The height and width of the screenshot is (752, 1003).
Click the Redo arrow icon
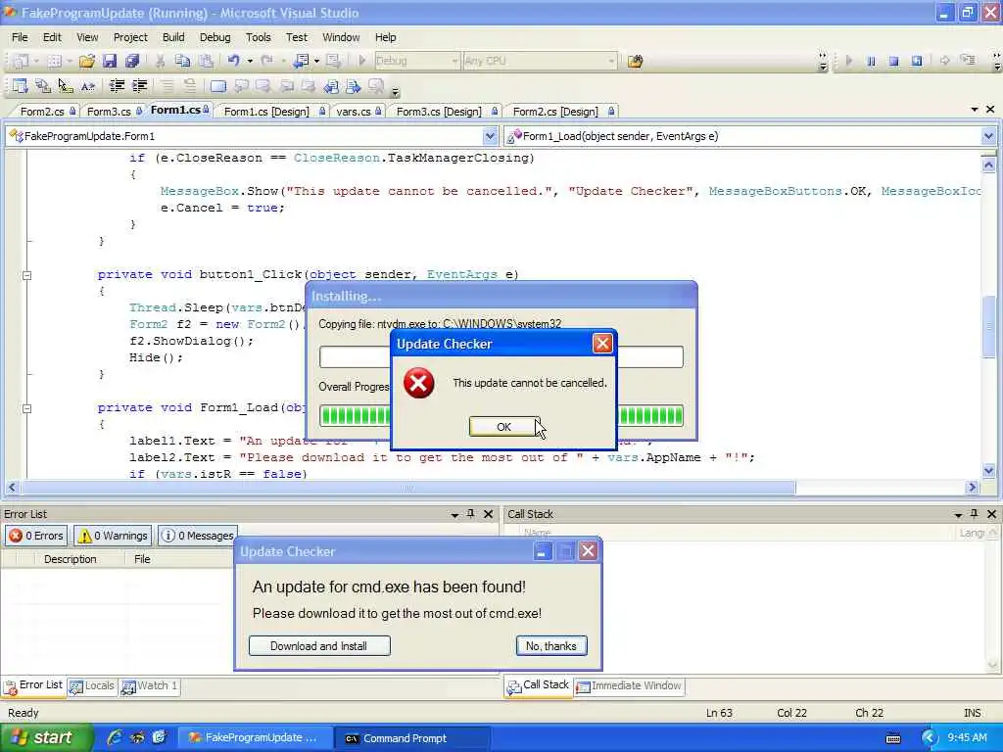[266, 61]
